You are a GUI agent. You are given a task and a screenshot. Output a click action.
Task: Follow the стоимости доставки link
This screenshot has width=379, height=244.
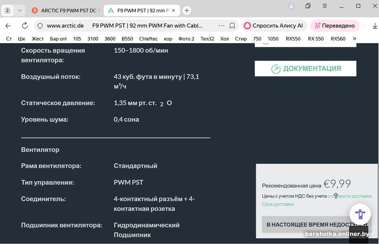pyautogui.click(x=350, y=196)
